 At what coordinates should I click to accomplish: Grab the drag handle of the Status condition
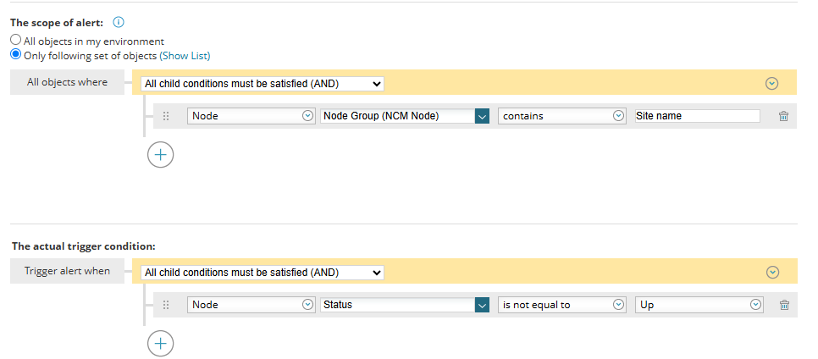(x=167, y=305)
